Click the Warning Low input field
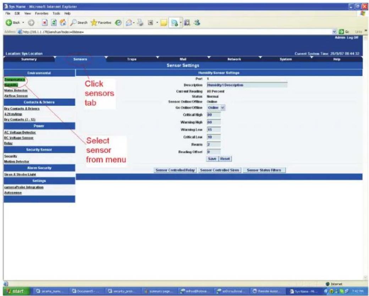Viewport: 369px width, 296px height. click(x=214, y=130)
